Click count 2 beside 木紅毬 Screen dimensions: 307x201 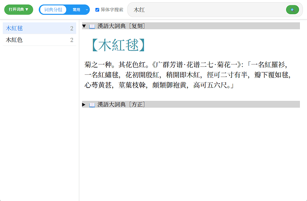pos(72,28)
